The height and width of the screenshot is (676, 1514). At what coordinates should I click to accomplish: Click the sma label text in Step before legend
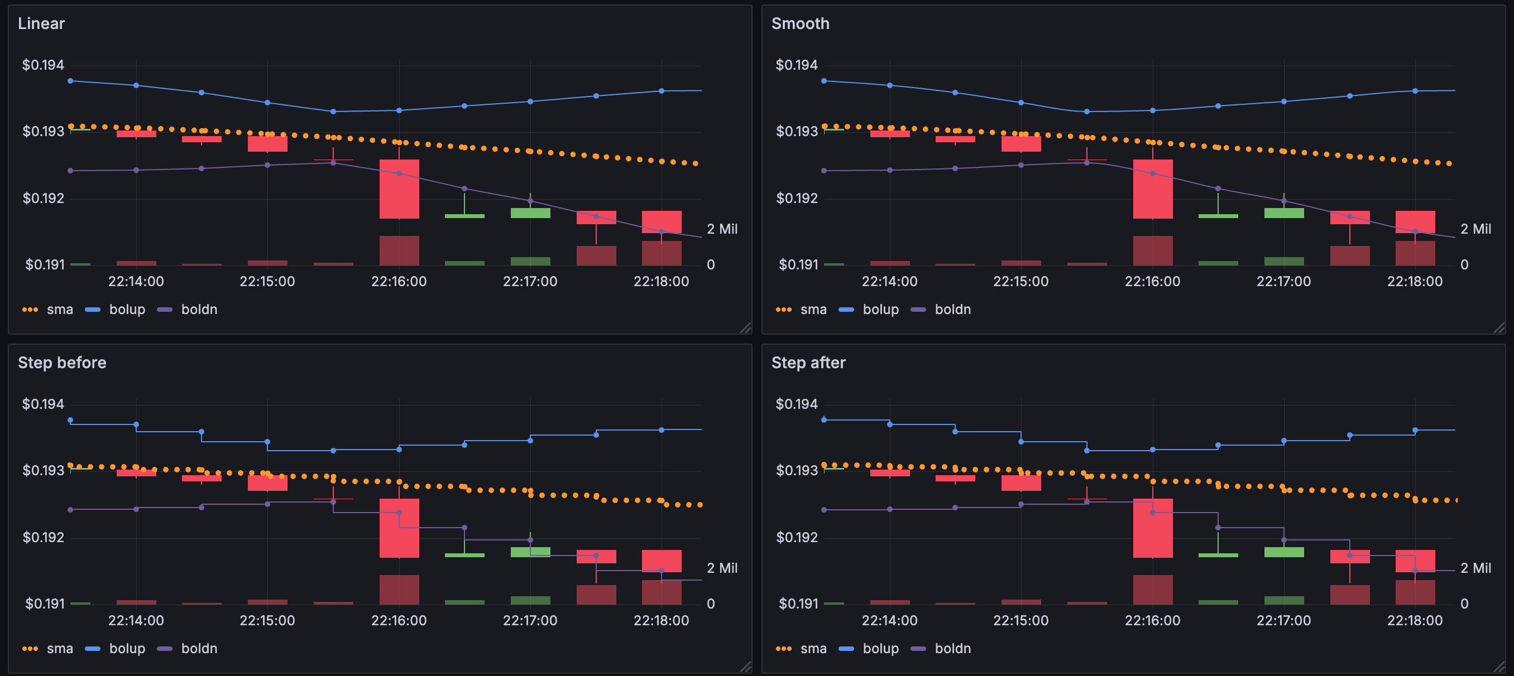[60, 649]
